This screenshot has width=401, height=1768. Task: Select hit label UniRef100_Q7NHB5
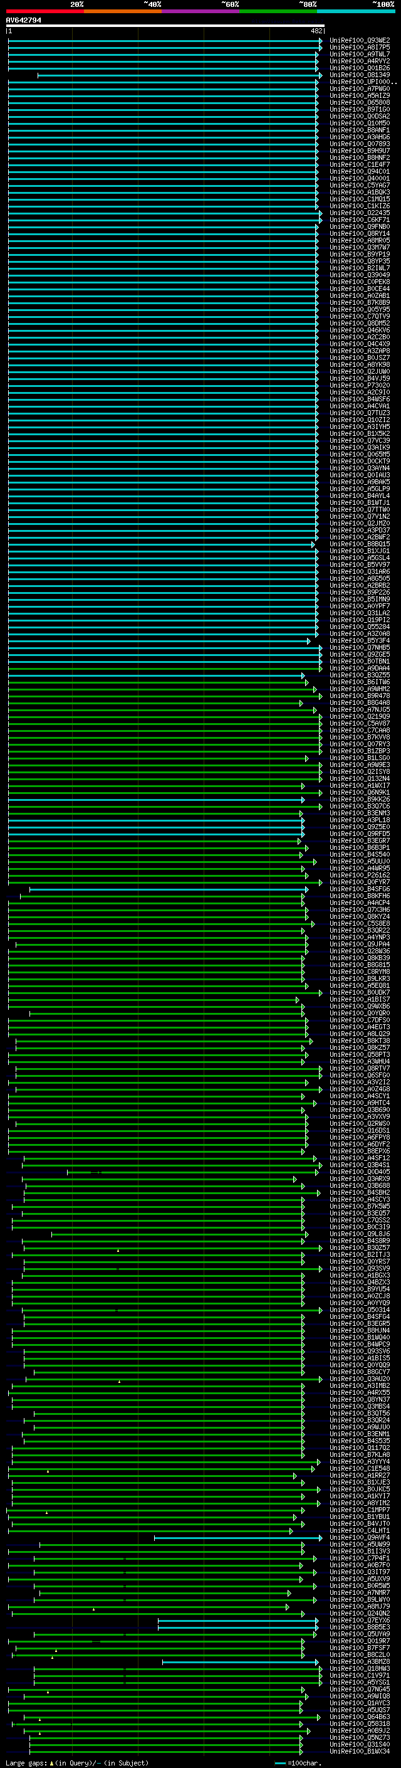360,648
